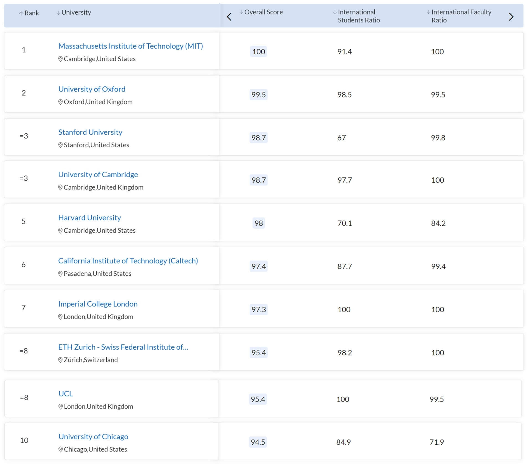
Task: Click Harvard international faculty ratio 84.2
Action: click(438, 223)
